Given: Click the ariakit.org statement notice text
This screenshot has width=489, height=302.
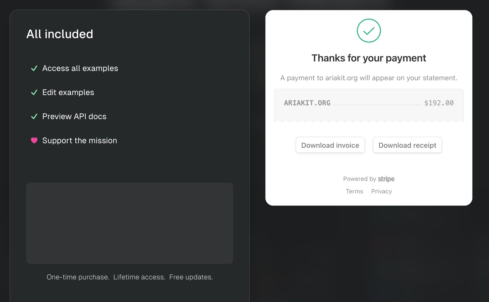Looking at the screenshot, I should 369,78.
